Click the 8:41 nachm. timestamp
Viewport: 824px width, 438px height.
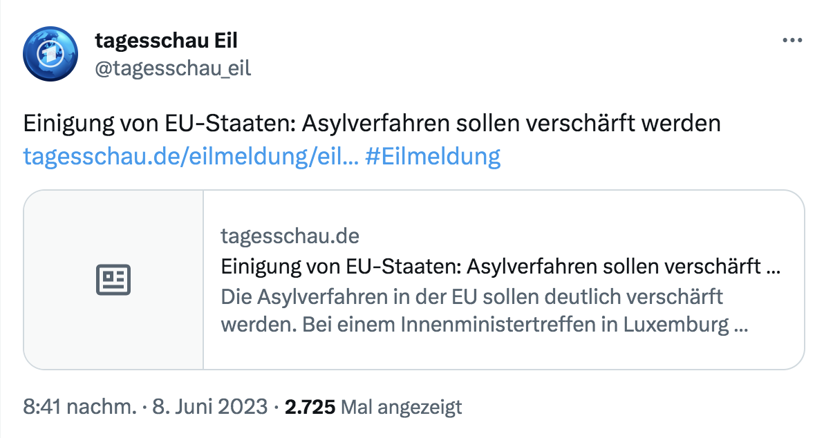pyautogui.click(x=79, y=408)
